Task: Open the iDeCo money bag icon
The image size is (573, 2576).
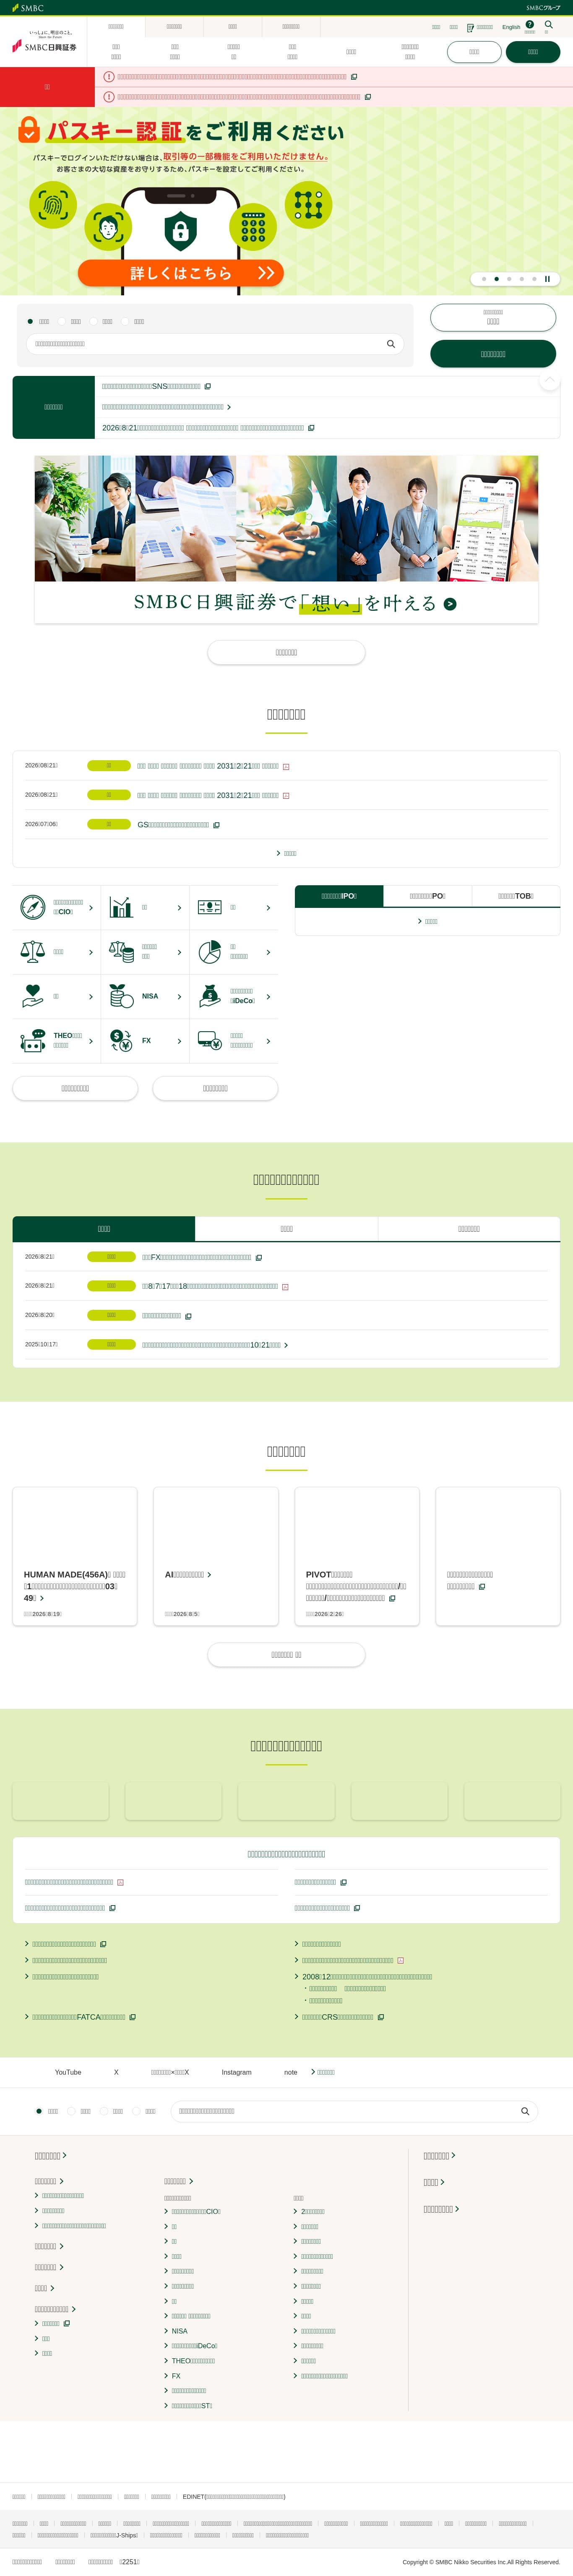Action: tap(210, 996)
